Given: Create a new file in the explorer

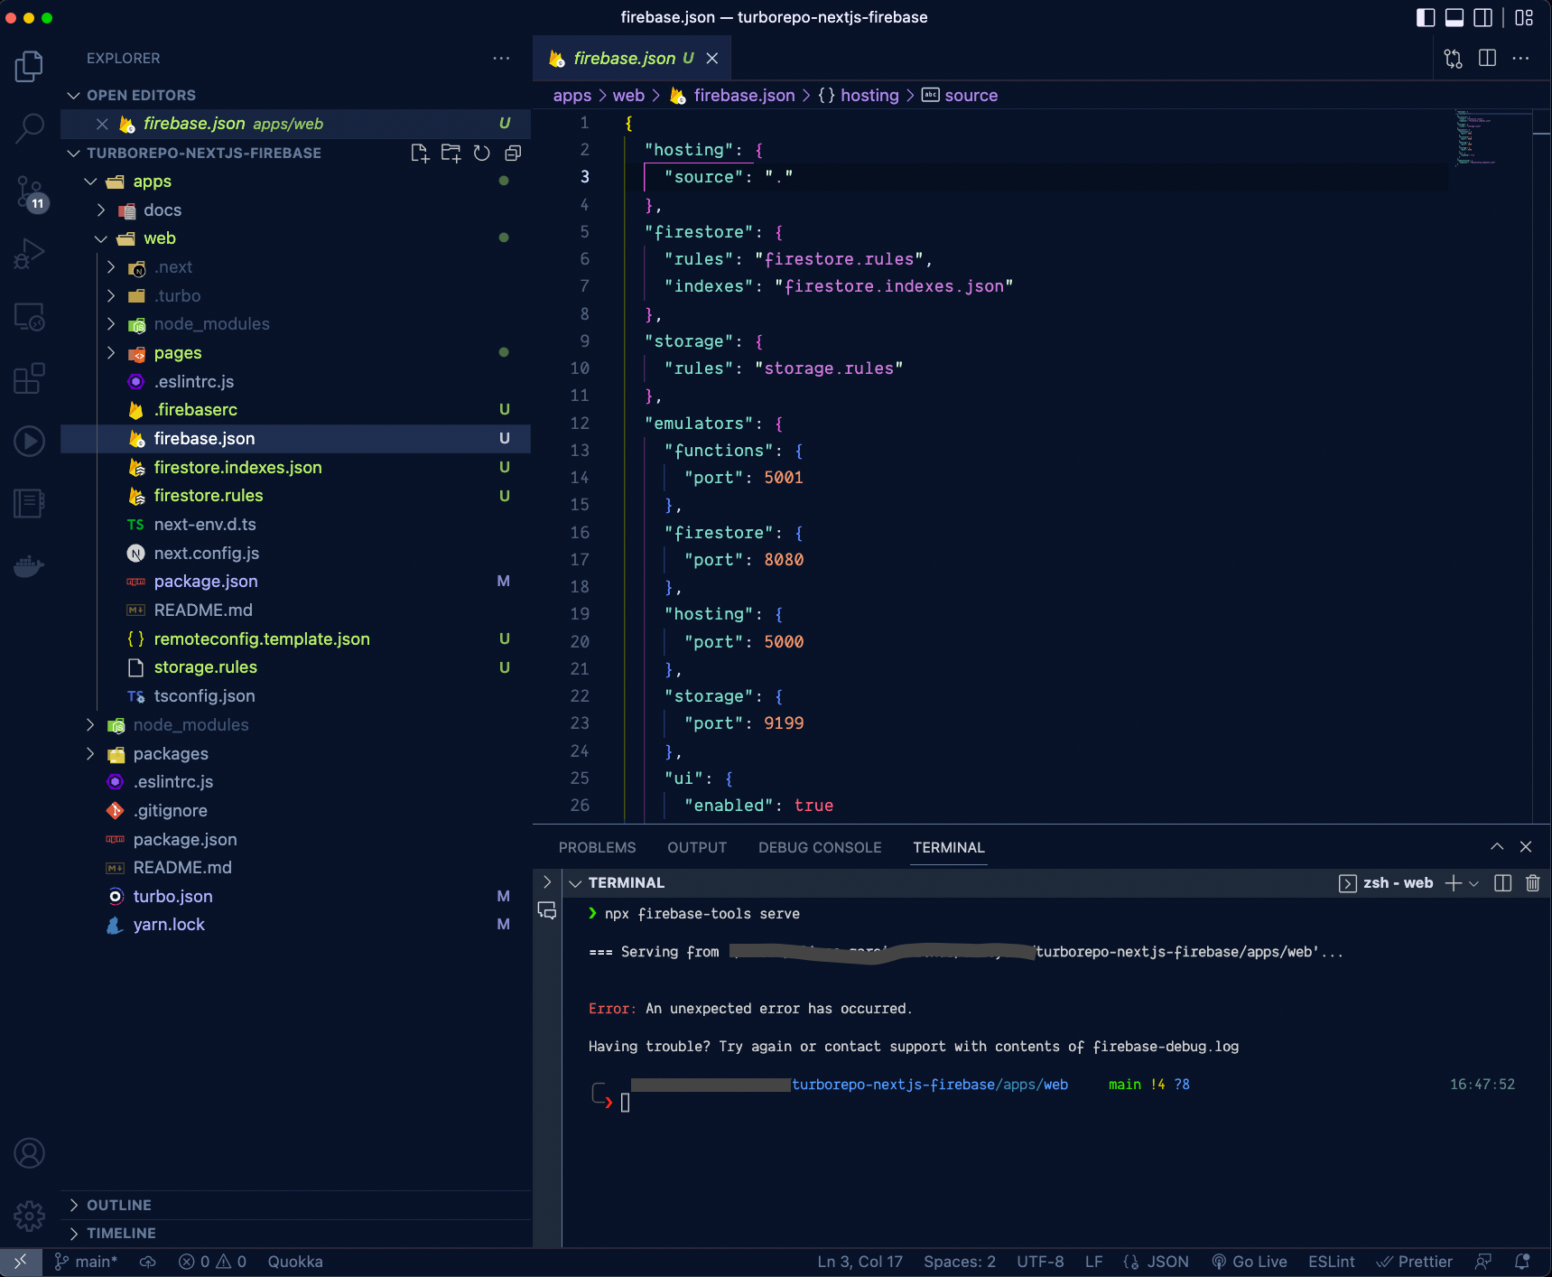Looking at the screenshot, I should click(x=420, y=154).
